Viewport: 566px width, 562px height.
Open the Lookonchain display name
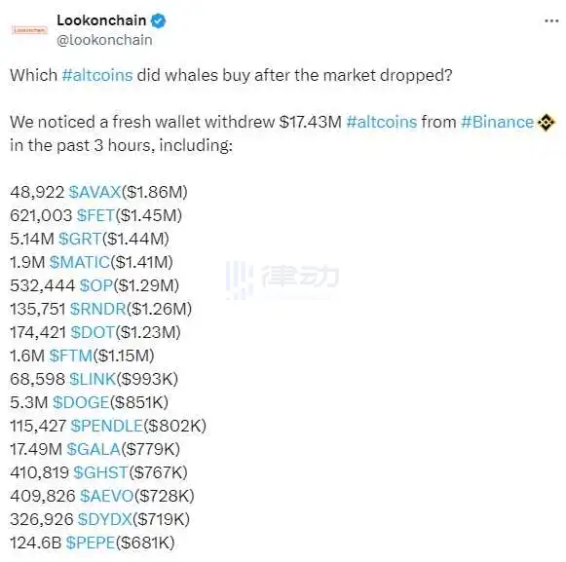tap(101, 20)
